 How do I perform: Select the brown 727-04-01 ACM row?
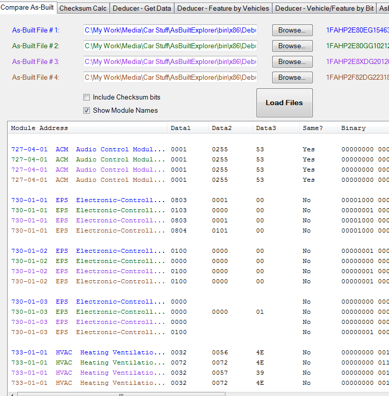(x=200, y=180)
